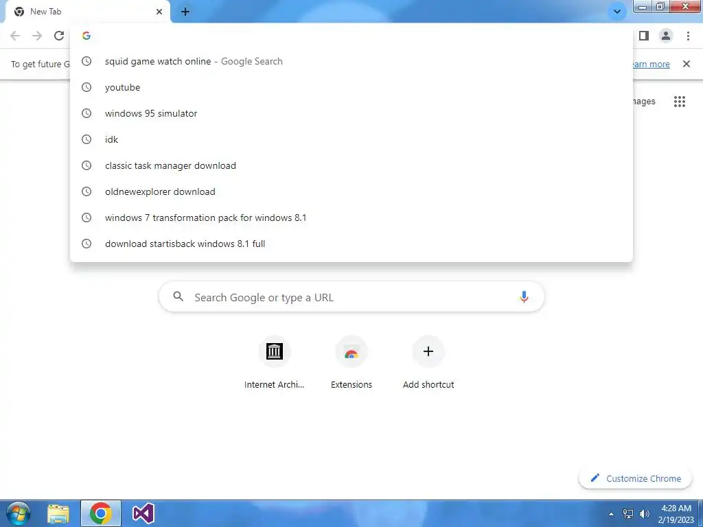Open the Windows Start orb
Image resolution: width=703 pixels, height=527 pixels.
point(19,513)
